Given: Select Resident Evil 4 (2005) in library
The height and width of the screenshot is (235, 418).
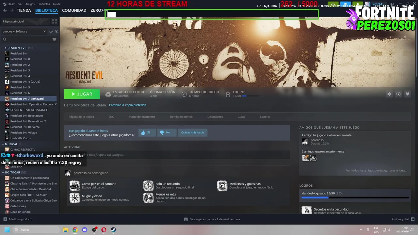Looking at the screenshot, I should pos(25,82).
